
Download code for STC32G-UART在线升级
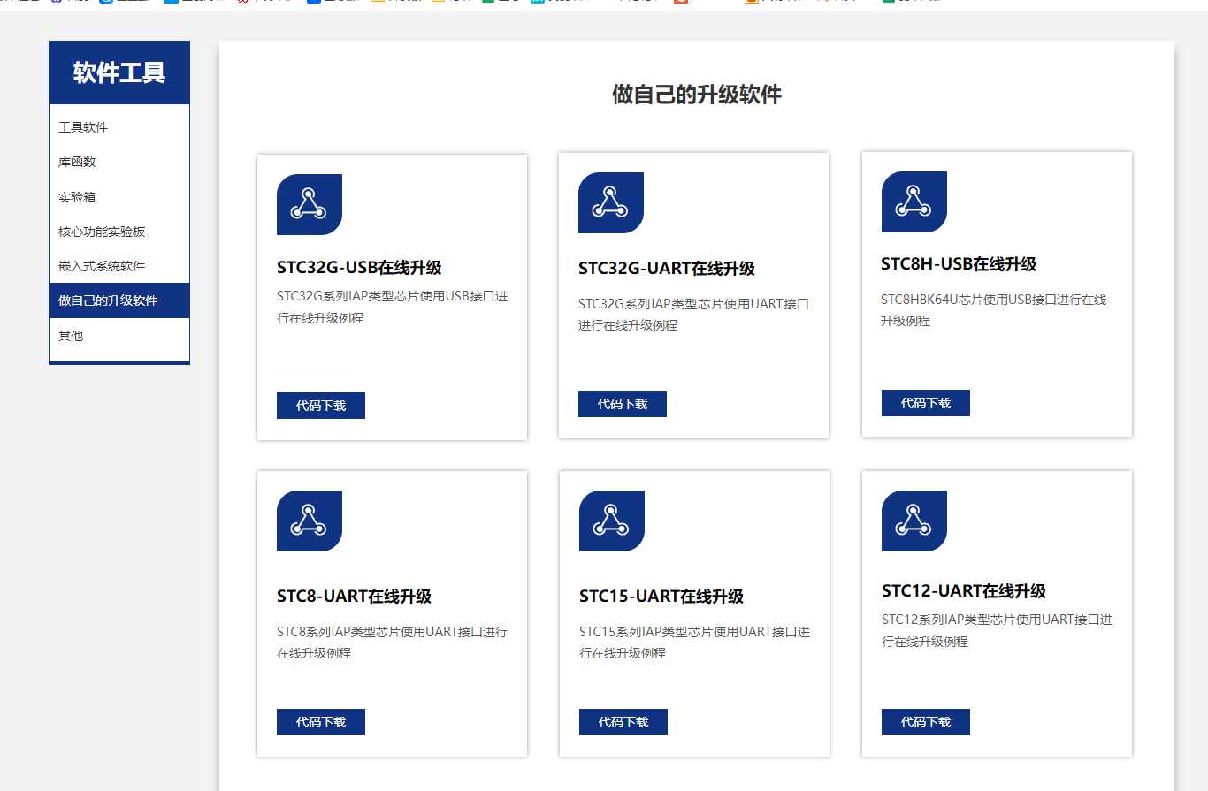623,404
